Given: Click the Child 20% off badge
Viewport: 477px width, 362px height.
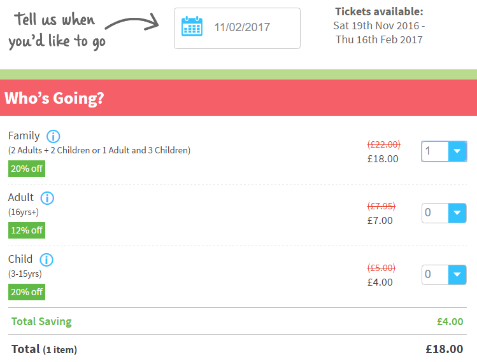Looking at the screenshot, I should click(x=27, y=292).
